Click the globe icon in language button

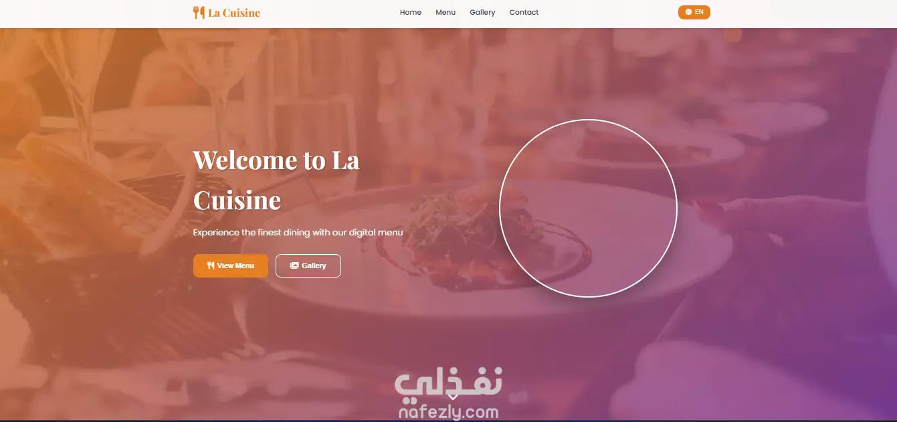point(689,12)
